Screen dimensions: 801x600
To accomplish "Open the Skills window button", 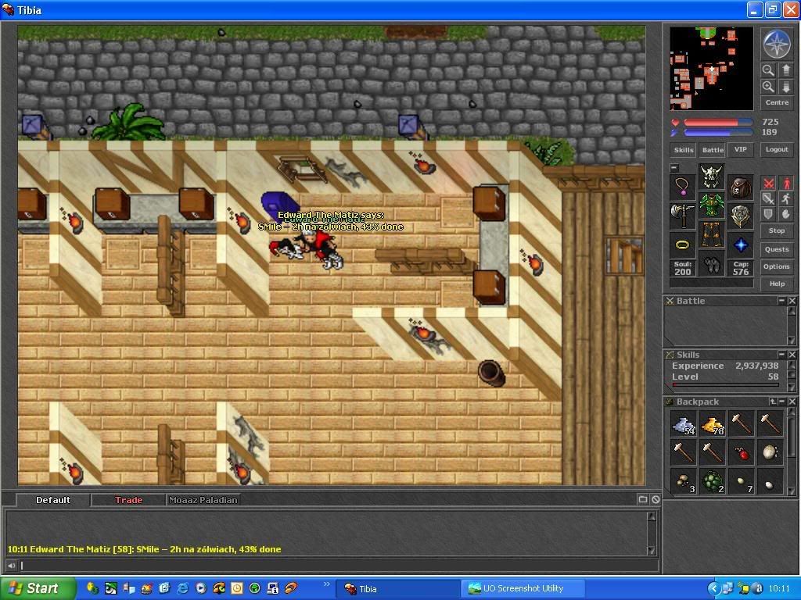I will click(x=683, y=150).
